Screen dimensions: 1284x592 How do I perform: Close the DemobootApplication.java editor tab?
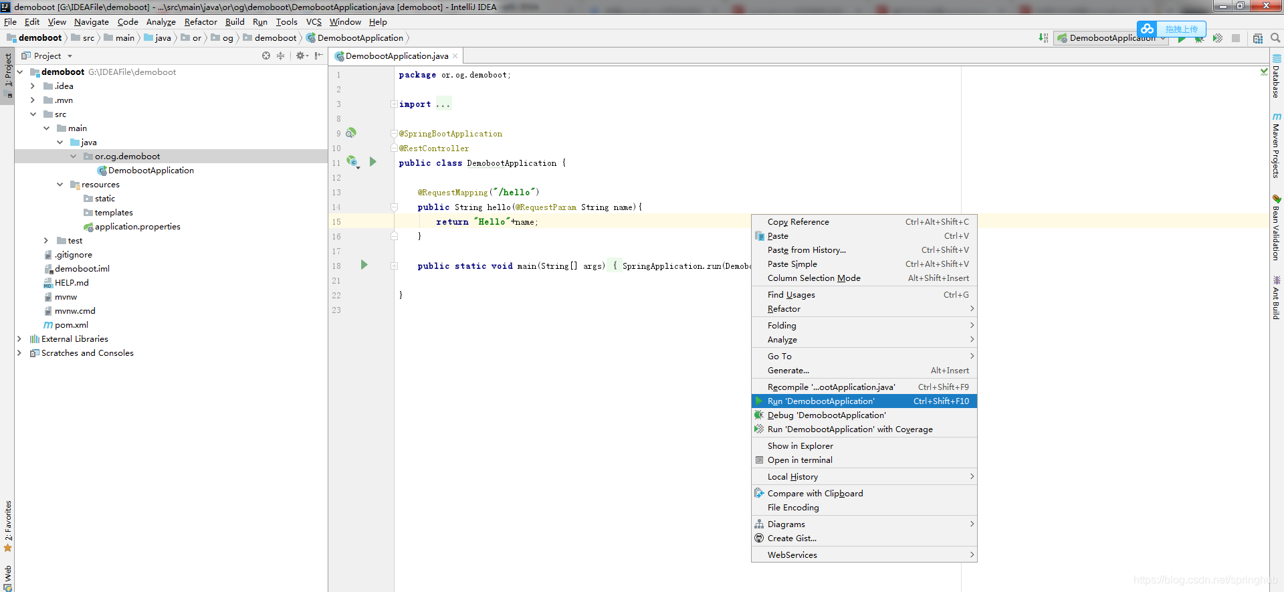(x=455, y=56)
